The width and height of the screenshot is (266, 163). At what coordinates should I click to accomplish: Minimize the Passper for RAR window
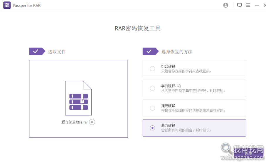coord(257,5)
